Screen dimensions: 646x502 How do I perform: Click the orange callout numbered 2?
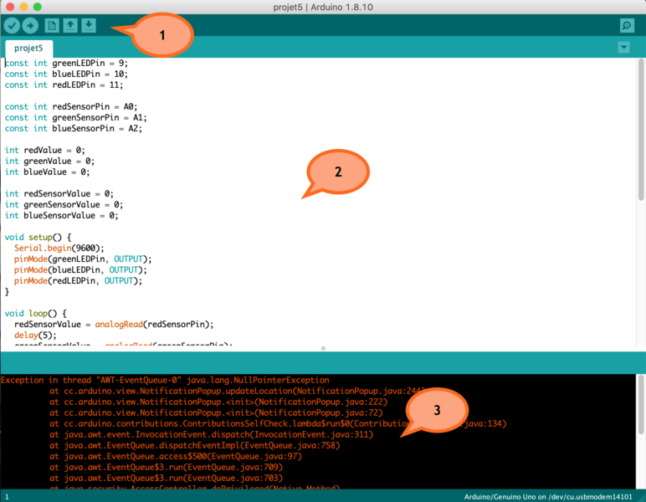(337, 172)
